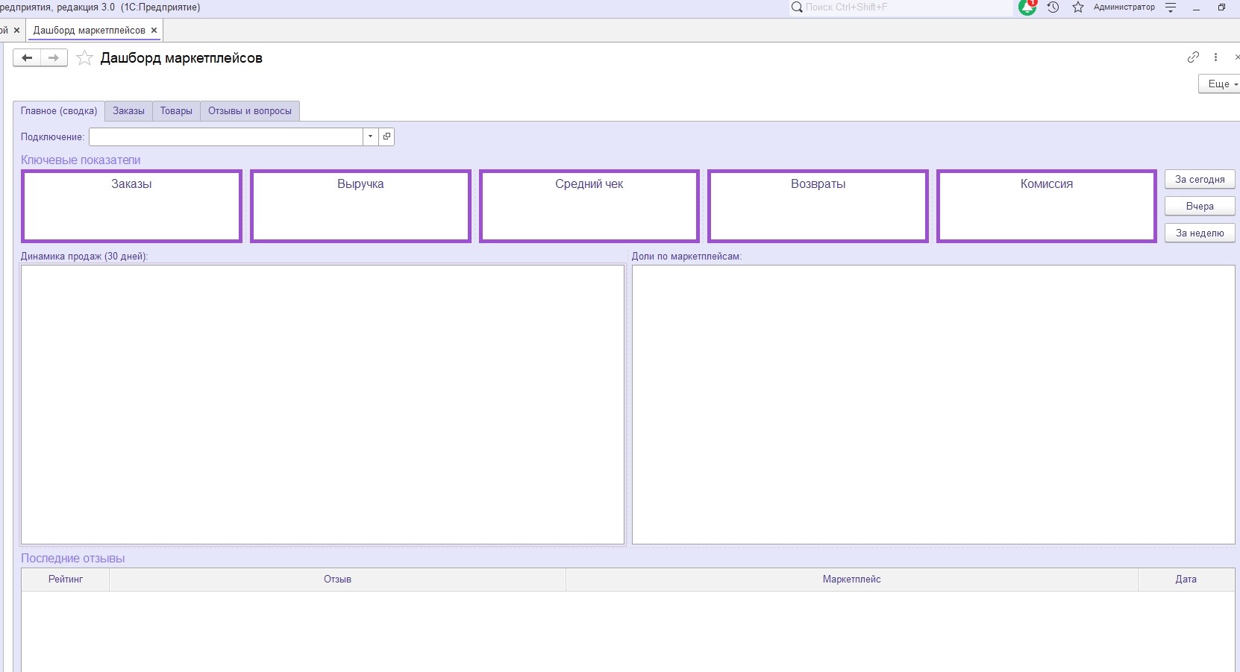1240x672 pixels.
Task: Open the Заказы tab
Action: point(129,111)
